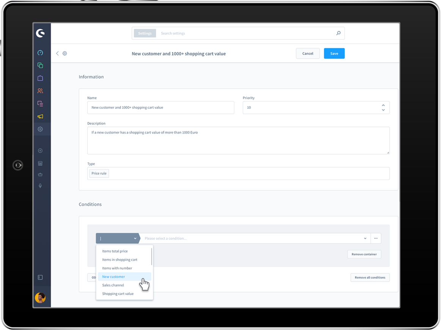Open the condition three-dot menu
441x330 pixels.
tap(376, 238)
